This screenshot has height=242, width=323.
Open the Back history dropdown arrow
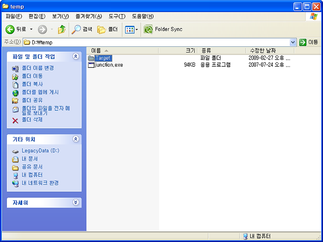(x=31, y=29)
